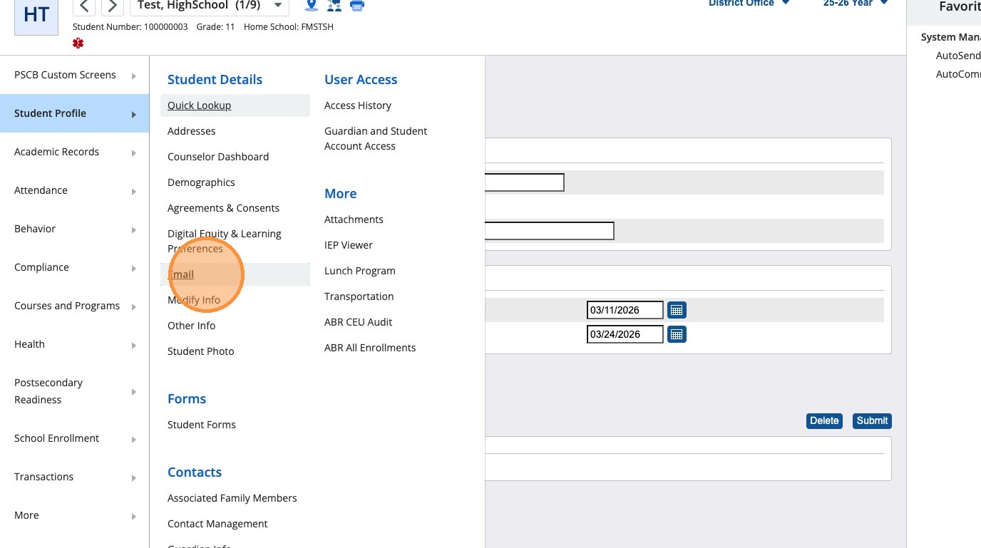This screenshot has width=981, height=548.
Task: Click the 03/24/2026 date field
Action: 625,334
